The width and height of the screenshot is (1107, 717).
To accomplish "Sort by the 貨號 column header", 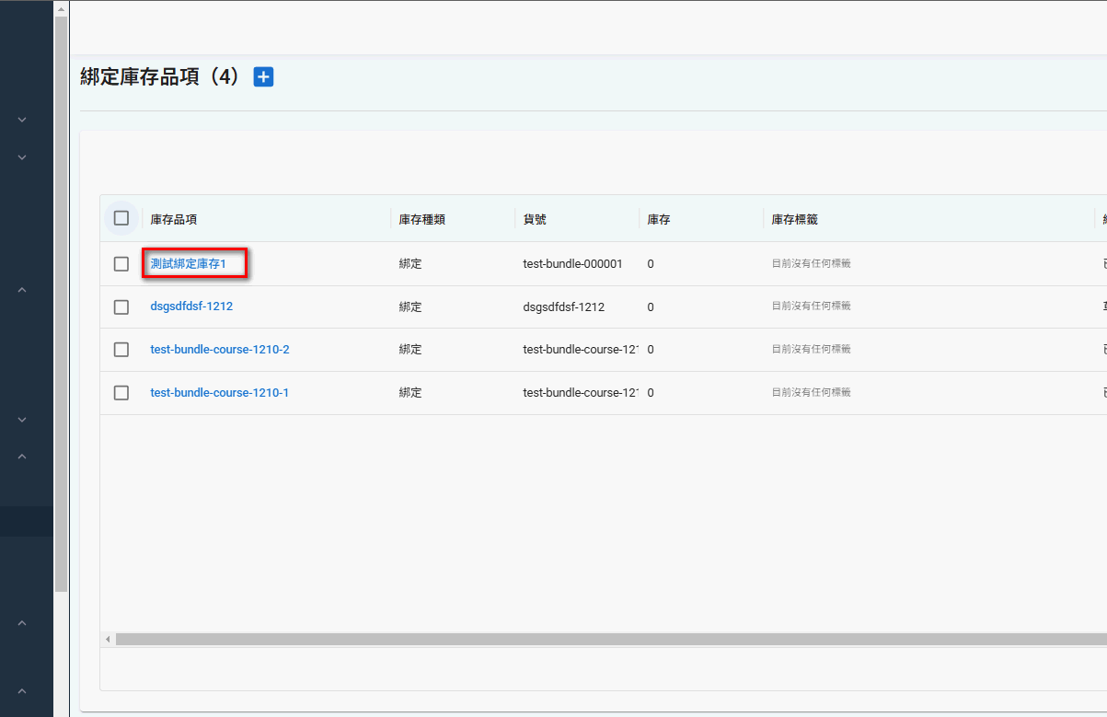I will pyautogui.click(x=535, y=219).
